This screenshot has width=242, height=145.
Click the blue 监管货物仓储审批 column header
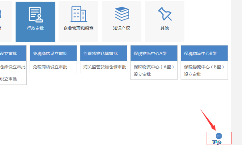click(x=104, y=53)
